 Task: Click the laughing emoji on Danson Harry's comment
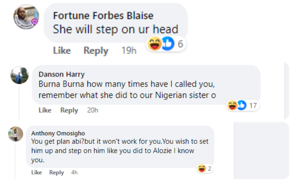coord(232,105)
